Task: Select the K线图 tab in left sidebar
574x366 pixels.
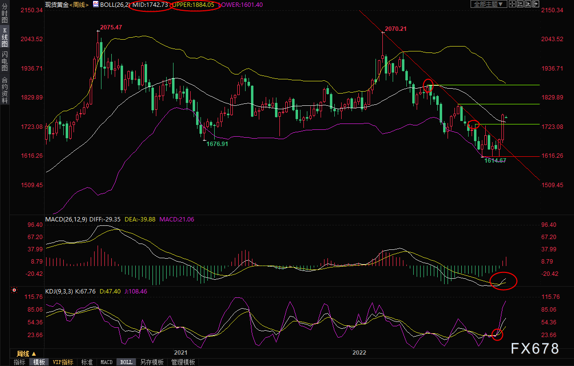Action: (x=4, y=37)
